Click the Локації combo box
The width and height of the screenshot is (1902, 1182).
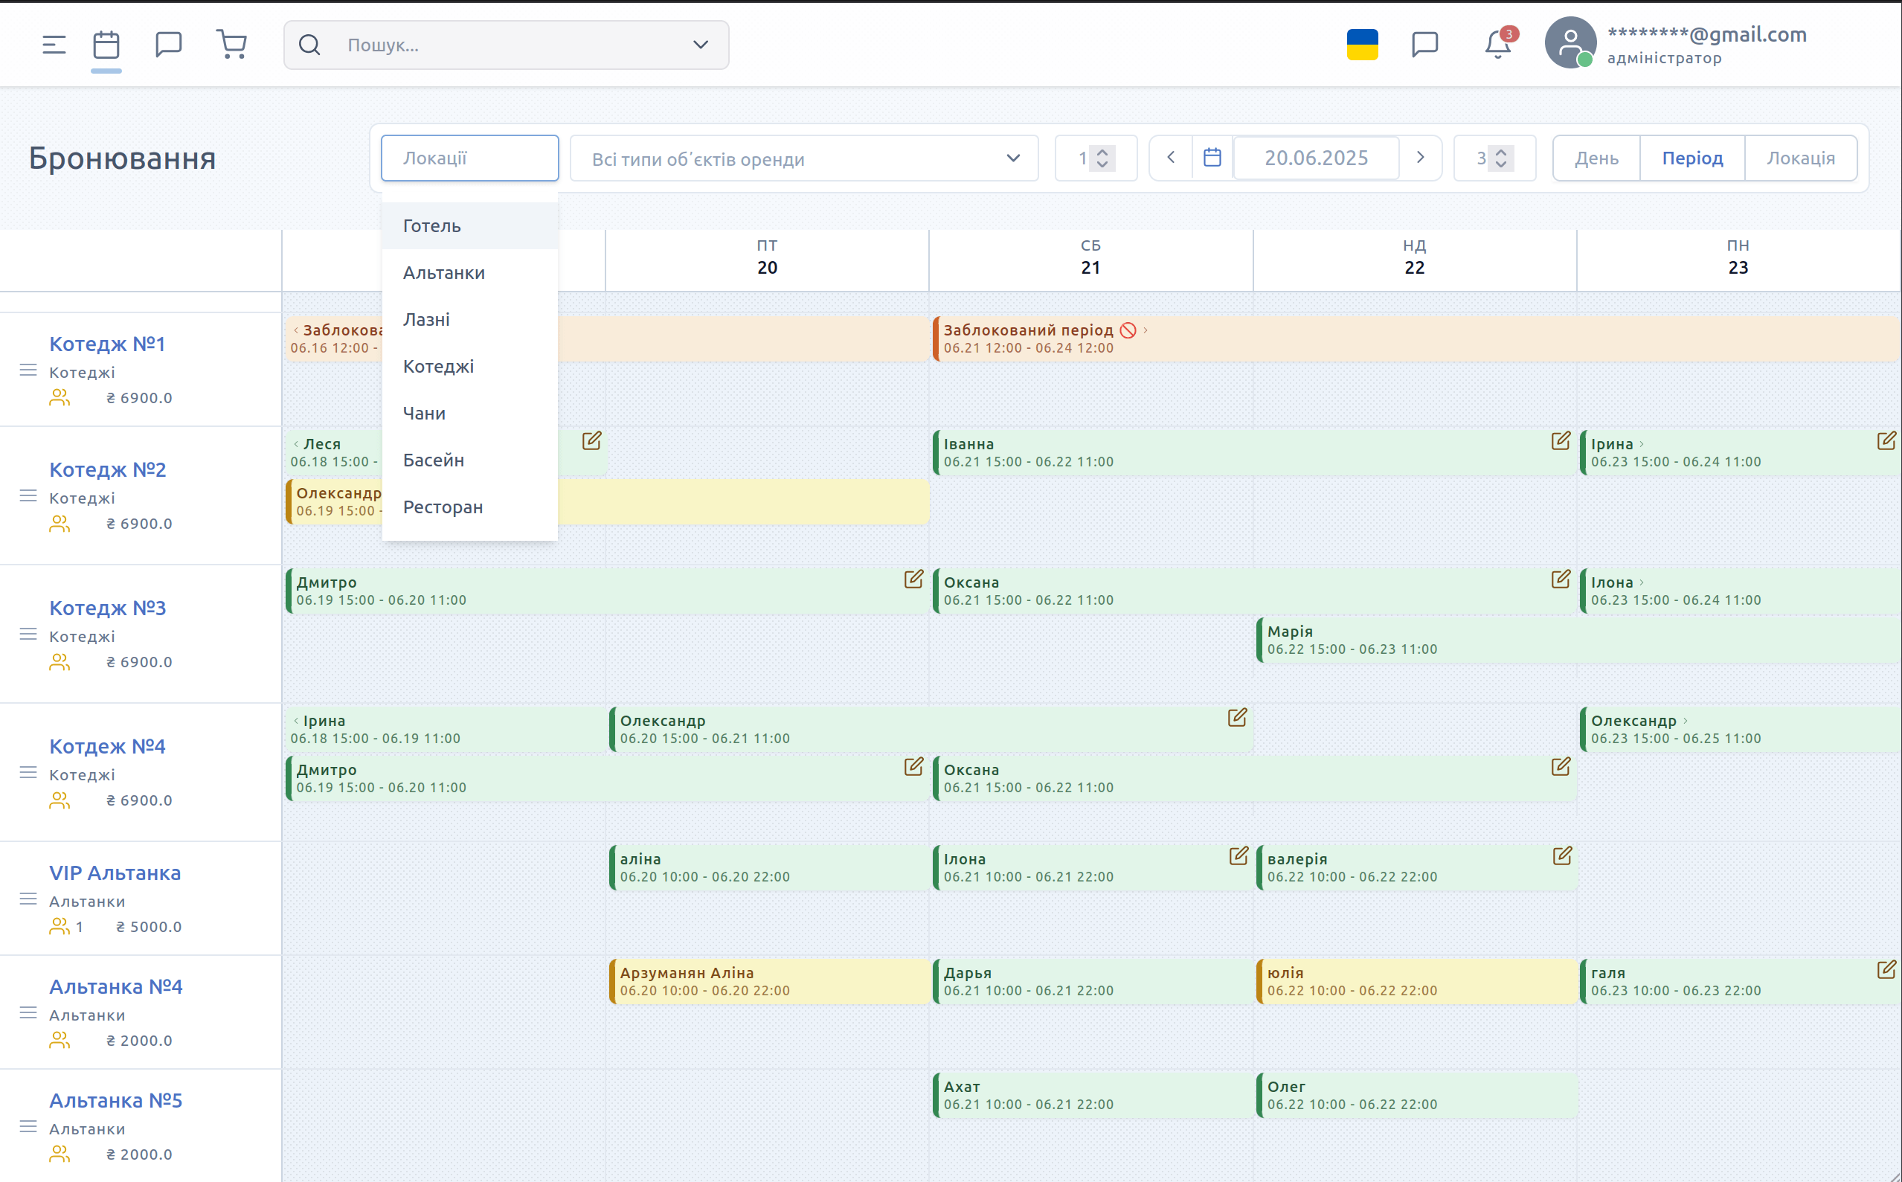point(469,158)
